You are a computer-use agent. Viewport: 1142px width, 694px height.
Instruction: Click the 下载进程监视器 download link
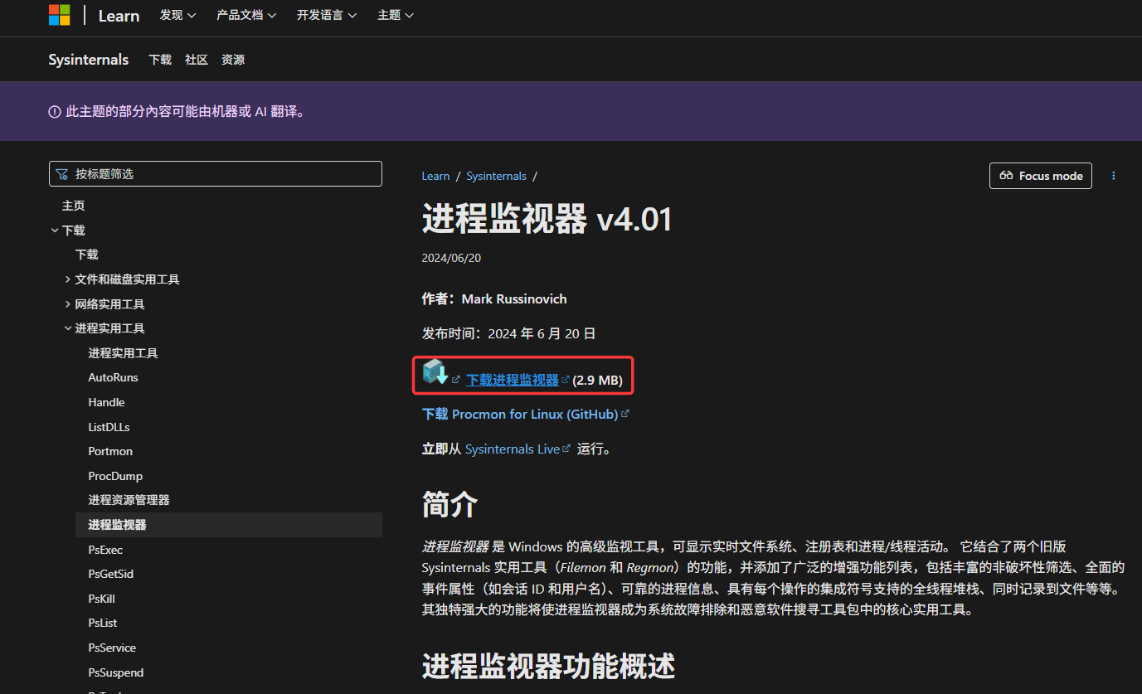(512, 380)
